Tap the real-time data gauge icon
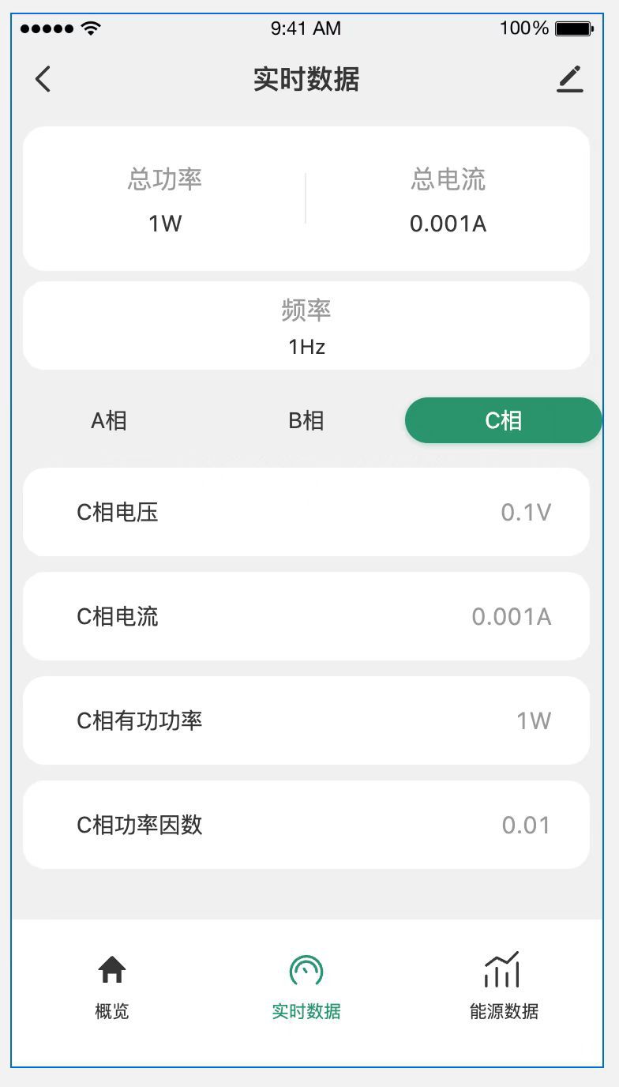The image size is (619, 1087). click(x=306, y=970)
